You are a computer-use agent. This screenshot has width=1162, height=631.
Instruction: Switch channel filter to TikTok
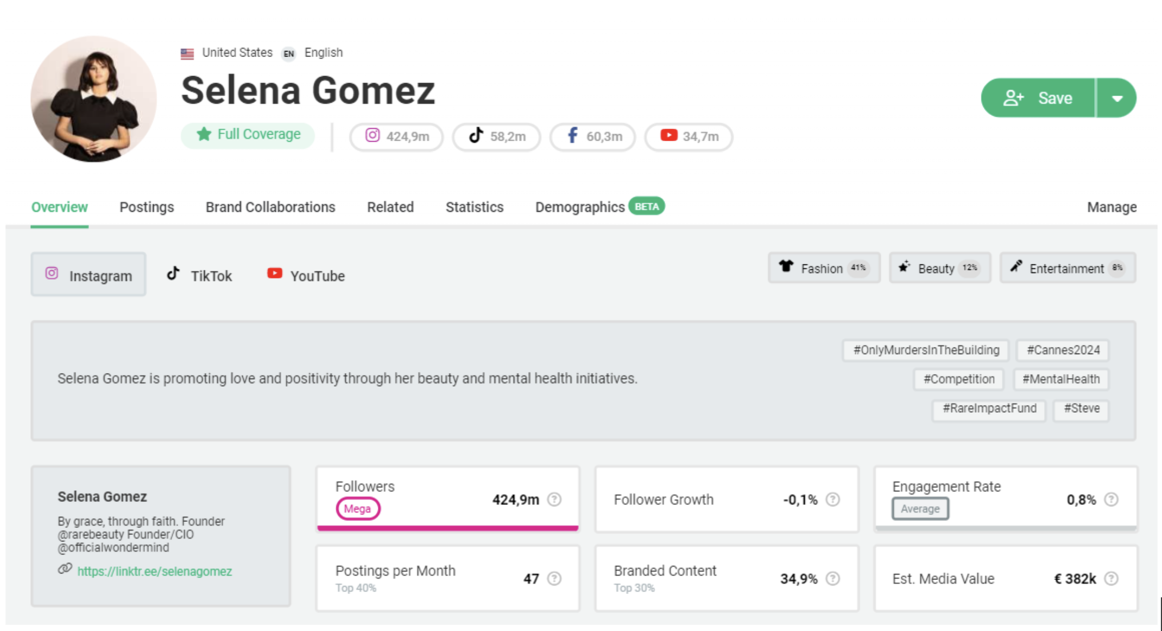click(x=200, y=275)
